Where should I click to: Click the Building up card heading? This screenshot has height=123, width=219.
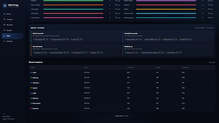click(x=129, y=47)
